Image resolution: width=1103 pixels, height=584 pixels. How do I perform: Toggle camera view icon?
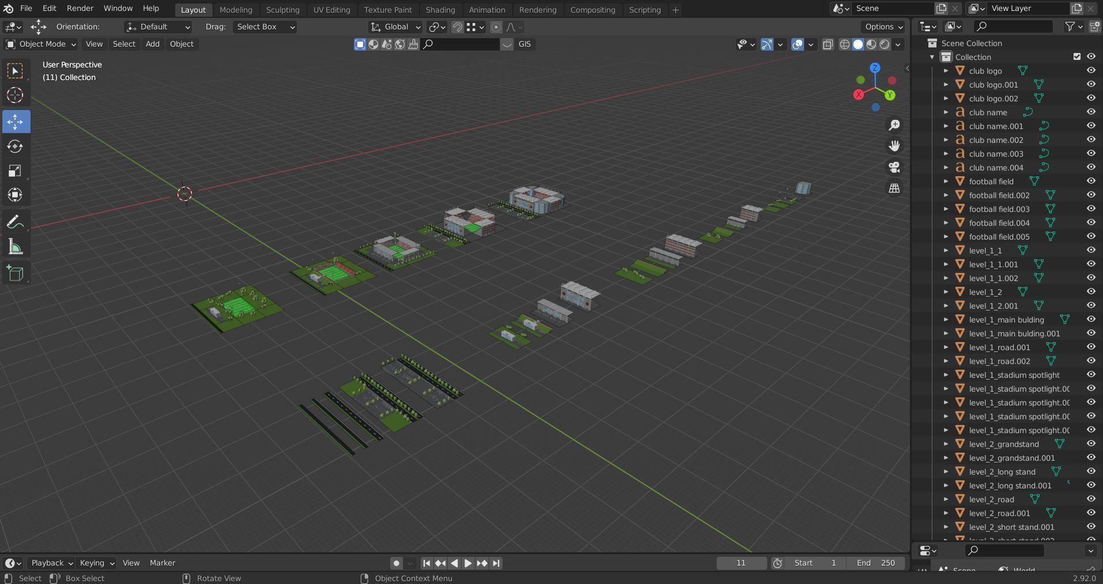[x=894, y=167]
